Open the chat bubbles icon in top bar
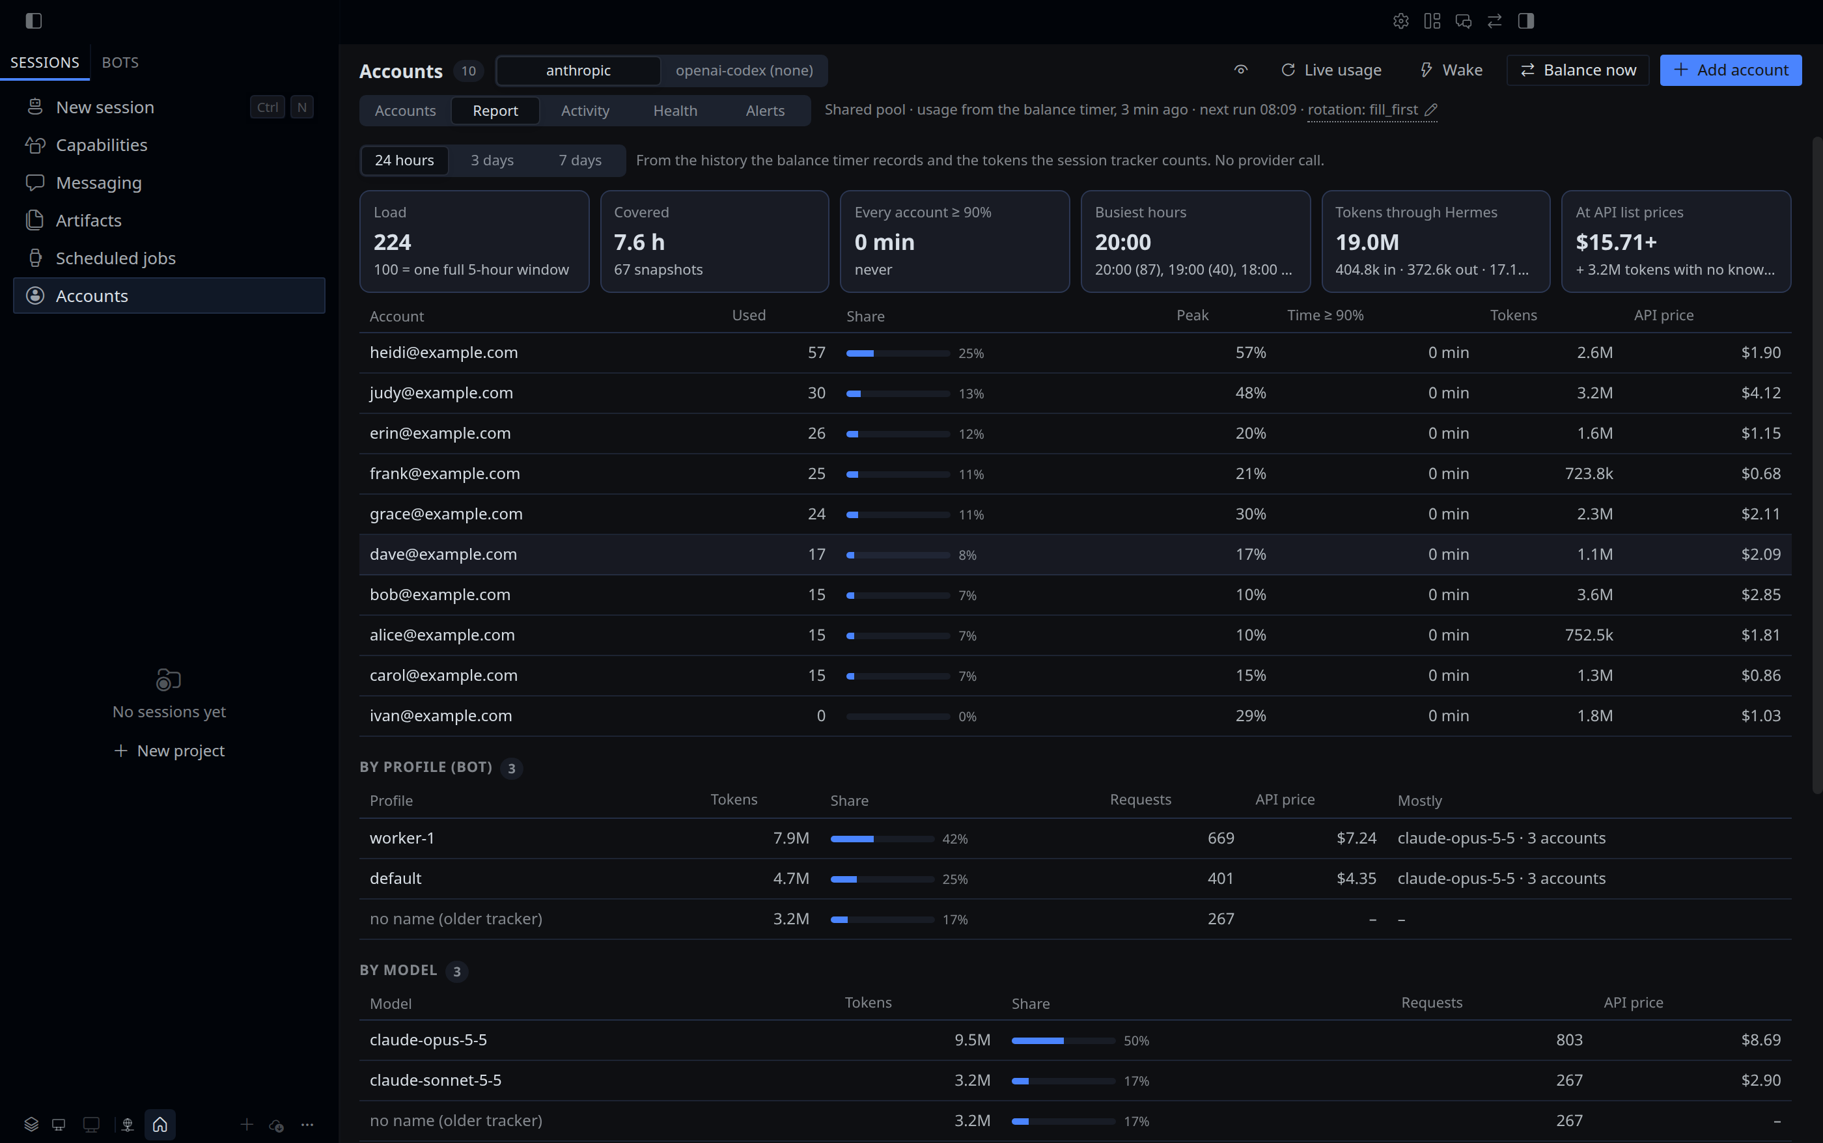The height and width of the screenshot is (1143, 1823). tap(1463, 21)
